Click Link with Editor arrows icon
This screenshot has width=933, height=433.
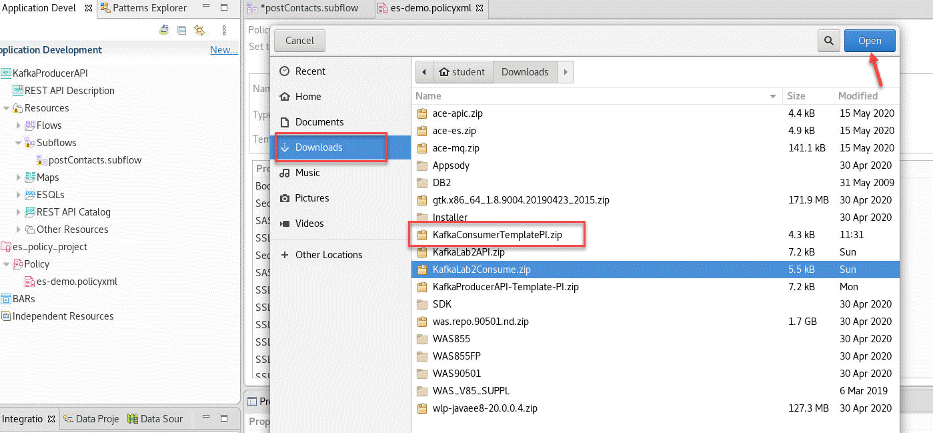pyautogui.click(x=199, y=30)
